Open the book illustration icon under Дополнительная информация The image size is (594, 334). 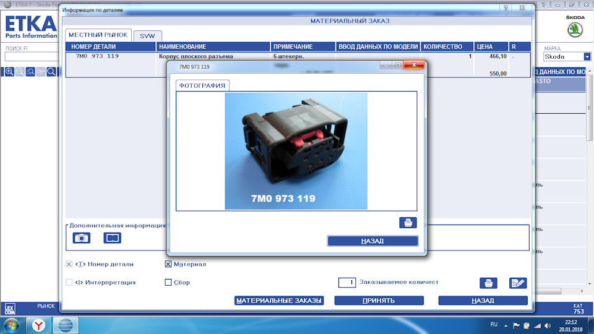pyautogui.click(x=112, y=238)
